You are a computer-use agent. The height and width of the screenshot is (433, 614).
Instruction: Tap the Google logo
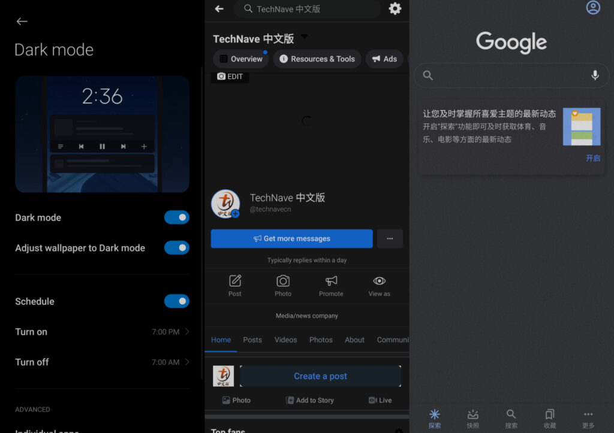coord(511,43)
